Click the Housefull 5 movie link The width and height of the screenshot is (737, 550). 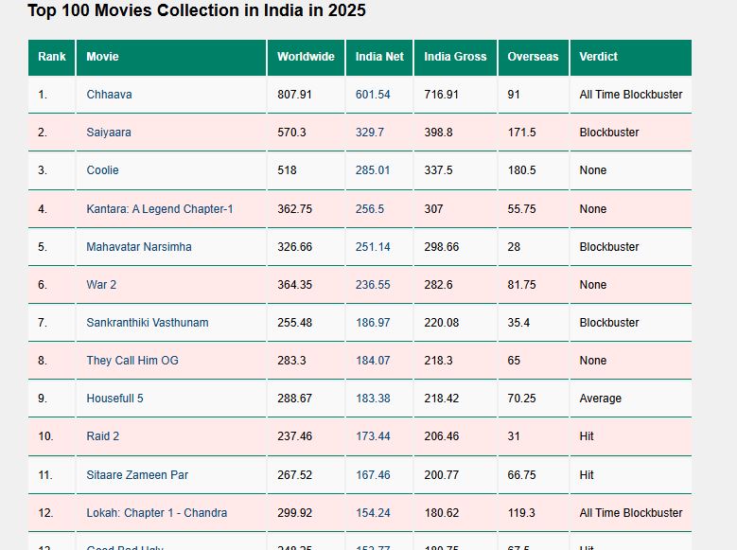tap(114, 399)
